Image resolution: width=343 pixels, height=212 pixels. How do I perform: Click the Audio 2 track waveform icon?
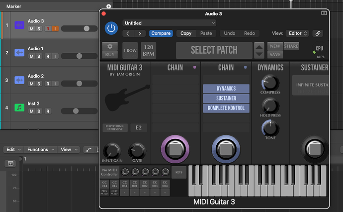tap(19, 80)
